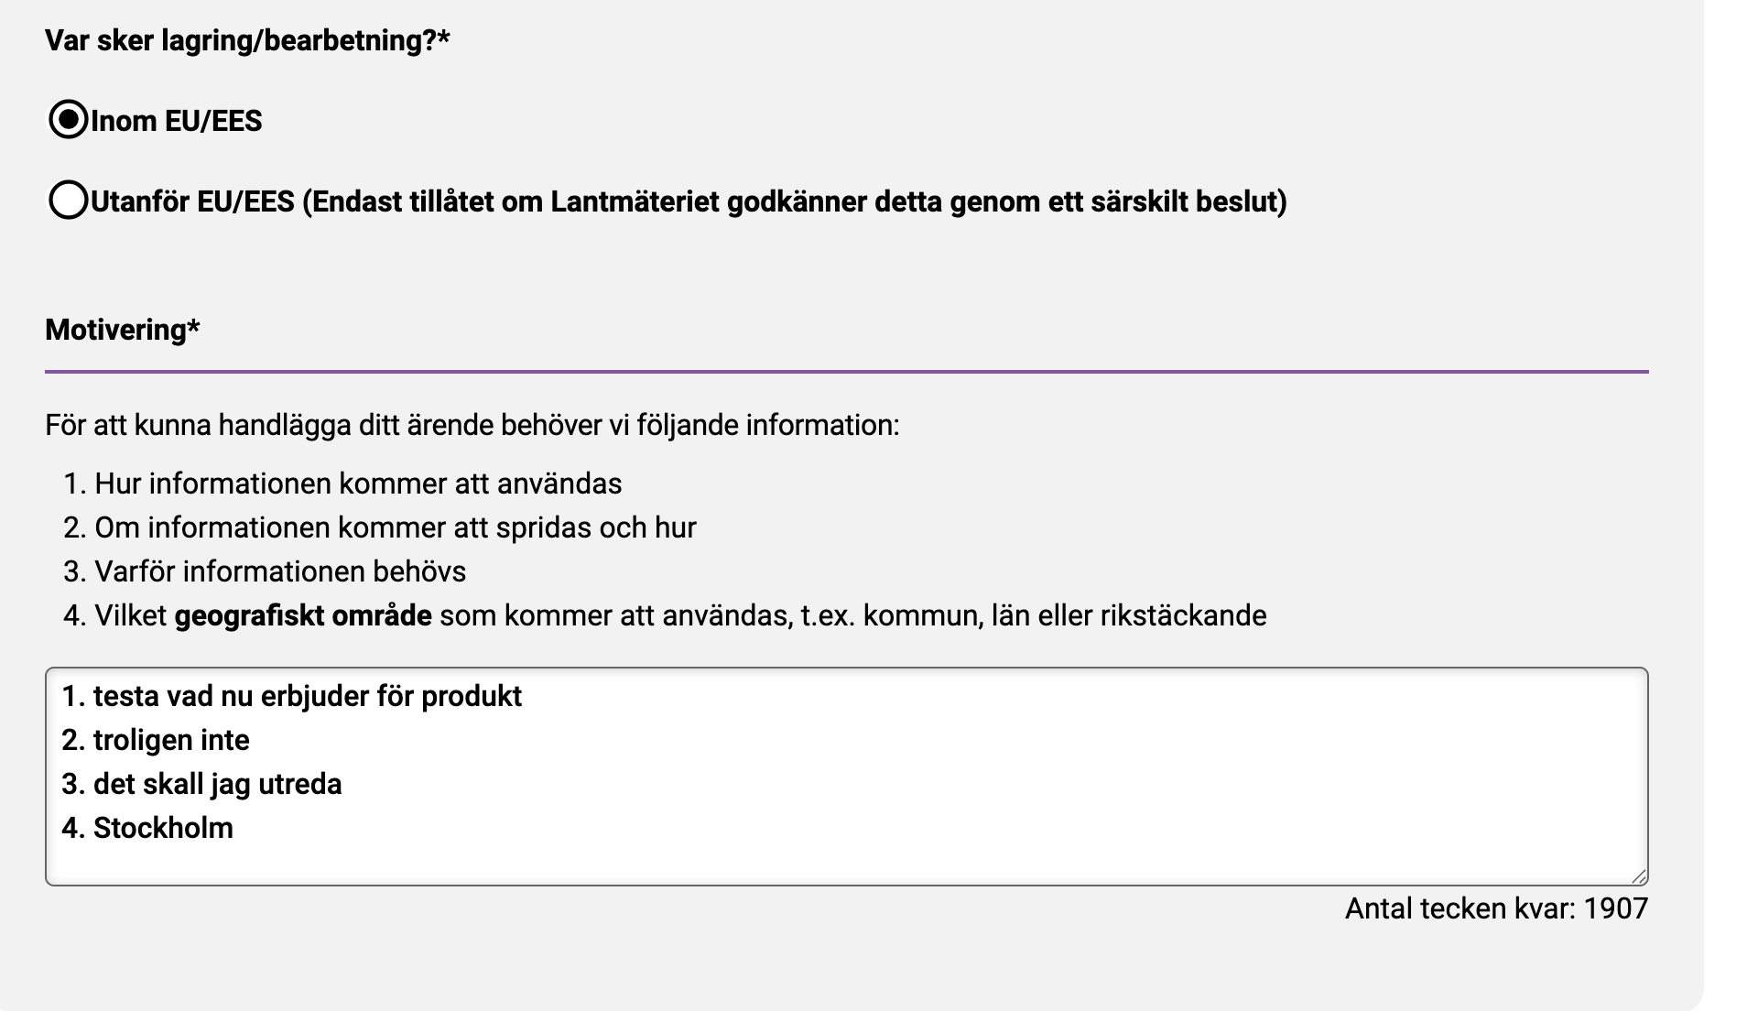
Task: Click the bold "geografiskt område" text
Action: pyautogui.click(x=303, y=616)
